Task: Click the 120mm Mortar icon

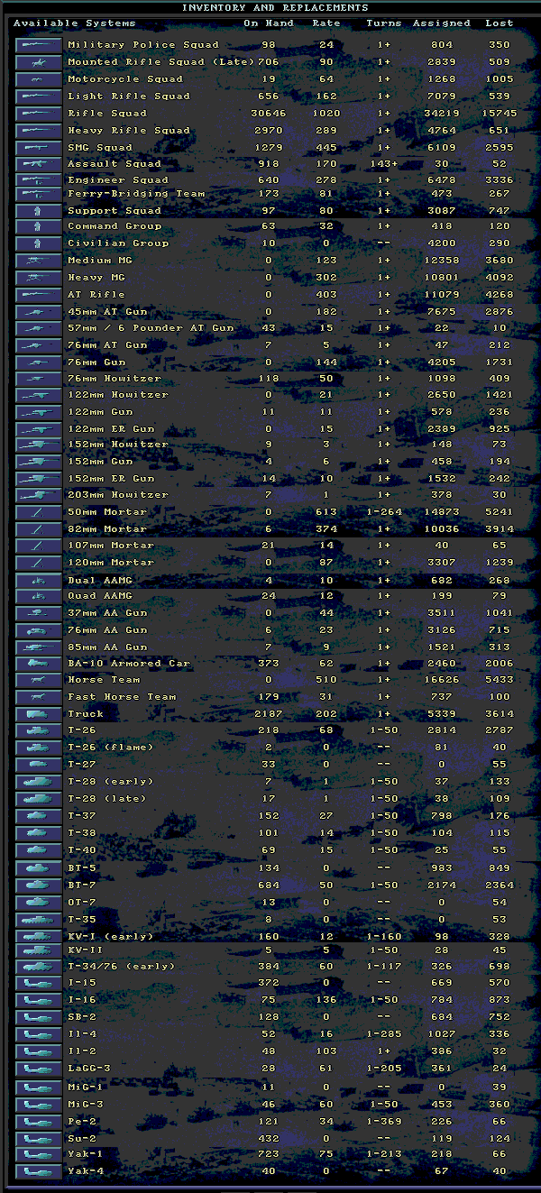Action: tap(39, 563)
